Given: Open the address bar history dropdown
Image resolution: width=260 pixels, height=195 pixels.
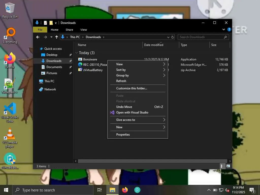Looking at the screenshot, I should 168,37.
